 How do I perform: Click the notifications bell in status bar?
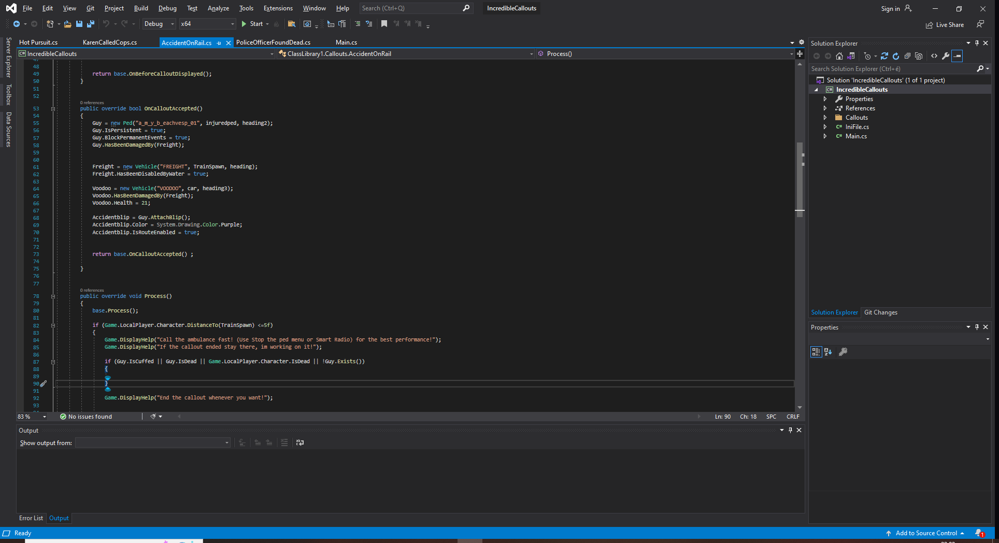pyautogui.click(x=979, y=533)
